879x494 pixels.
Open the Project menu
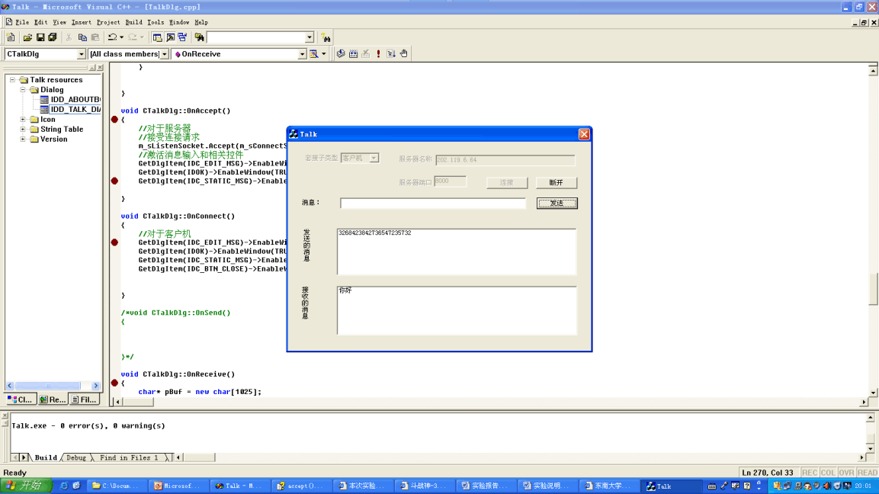[x=108, y=22]
